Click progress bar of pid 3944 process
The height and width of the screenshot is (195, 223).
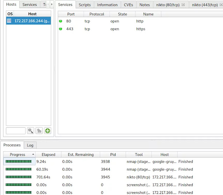pyautogui.click(x=18, y=169)
